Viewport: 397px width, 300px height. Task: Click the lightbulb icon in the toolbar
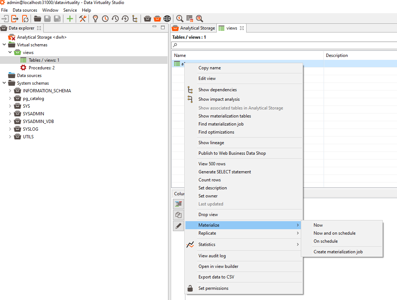(x=95, y=19)
